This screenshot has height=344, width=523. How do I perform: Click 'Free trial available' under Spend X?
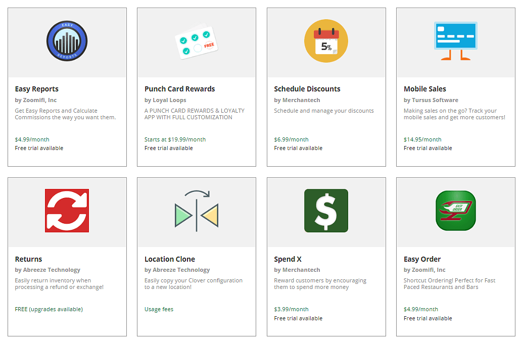[x=298, y=318]
